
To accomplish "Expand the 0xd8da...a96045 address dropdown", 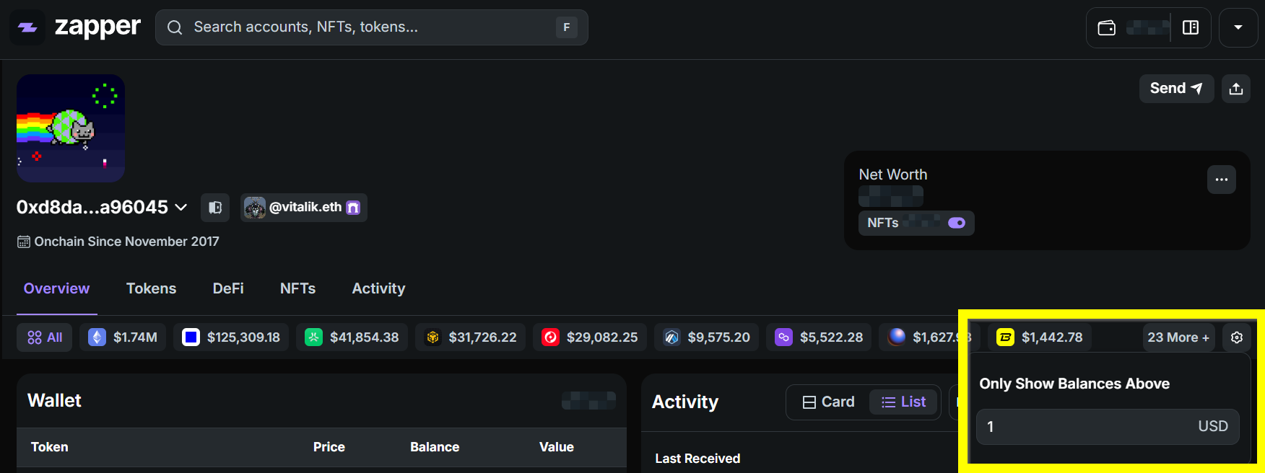I will pyautogui.click(x=181, y=208).
